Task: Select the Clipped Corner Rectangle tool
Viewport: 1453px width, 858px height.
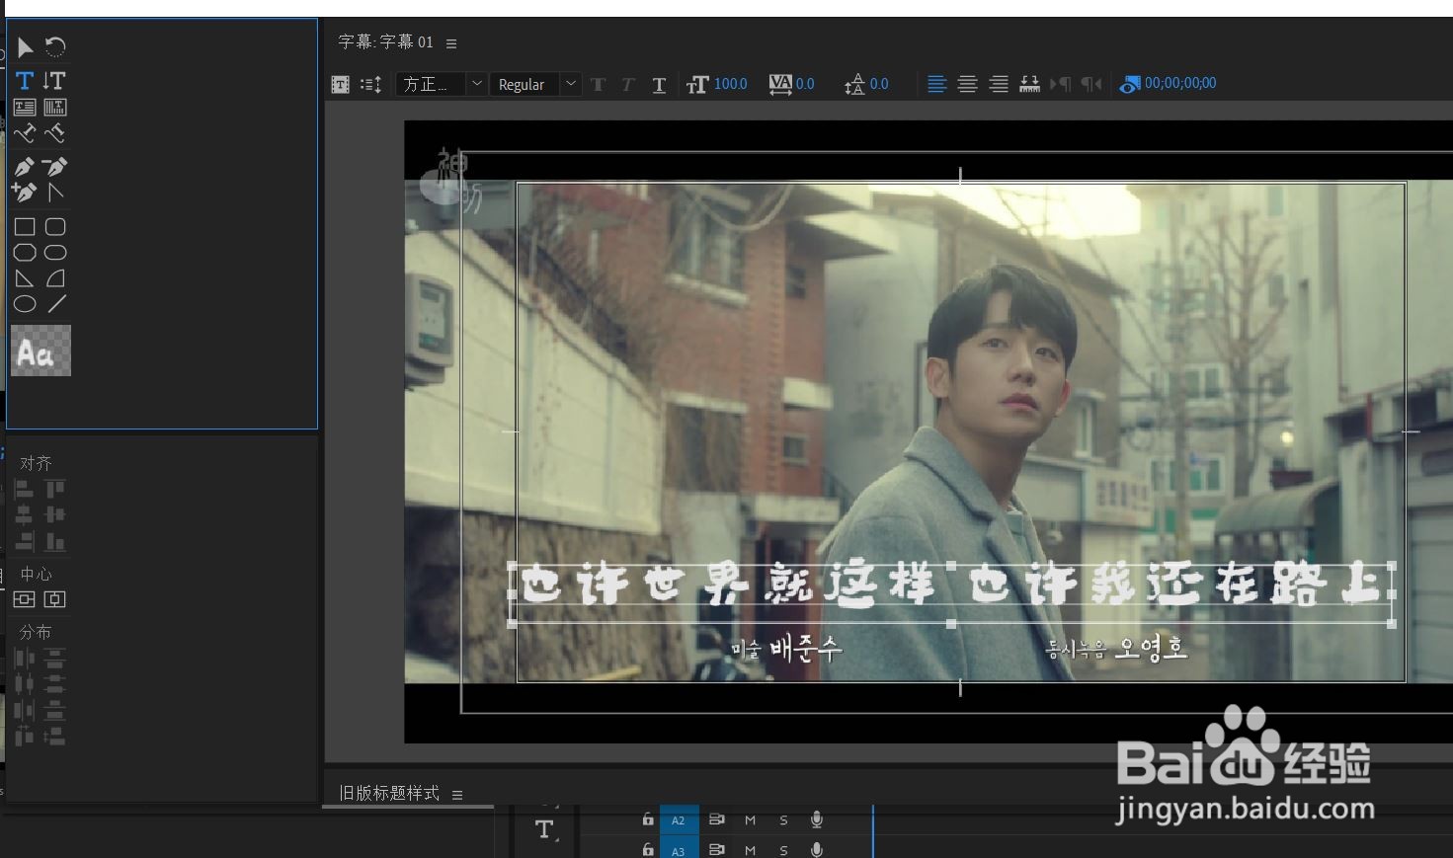Action: [x=25, y=253]
